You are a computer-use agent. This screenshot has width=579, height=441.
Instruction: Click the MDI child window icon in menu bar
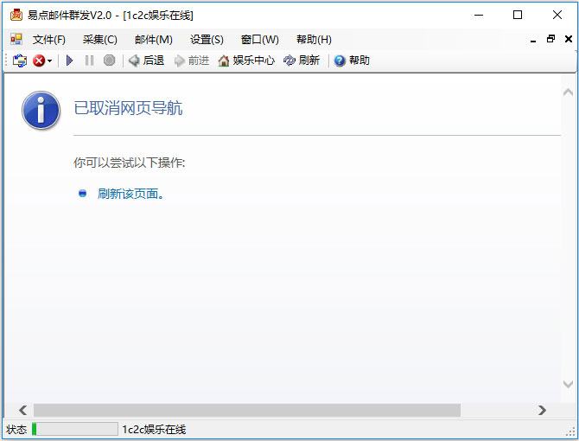16,39
